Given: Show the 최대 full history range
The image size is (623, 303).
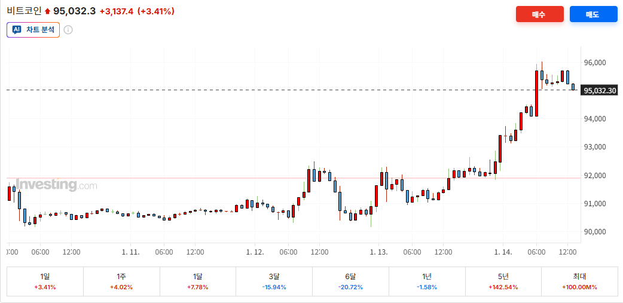Looking at the screenshot, I should click(x=579, y=281).
